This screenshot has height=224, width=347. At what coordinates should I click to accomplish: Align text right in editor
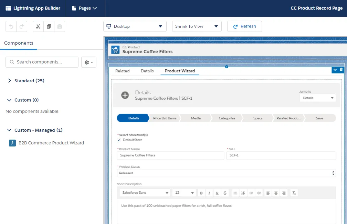coord(284,193)
